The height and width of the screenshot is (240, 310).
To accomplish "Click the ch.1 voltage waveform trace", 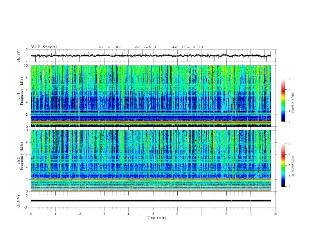I will tap(151, 56).
